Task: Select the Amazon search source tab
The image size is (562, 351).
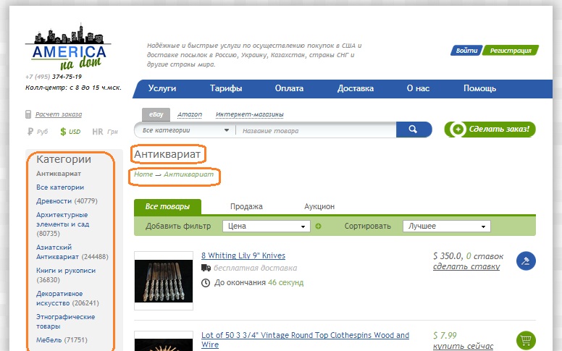Action: pyautogui.click(x=190, y=114)
